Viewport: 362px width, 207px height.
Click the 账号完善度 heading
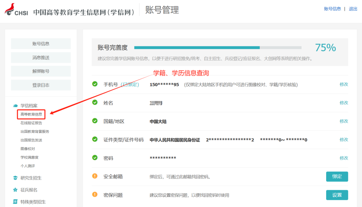[x=113, y=48]
